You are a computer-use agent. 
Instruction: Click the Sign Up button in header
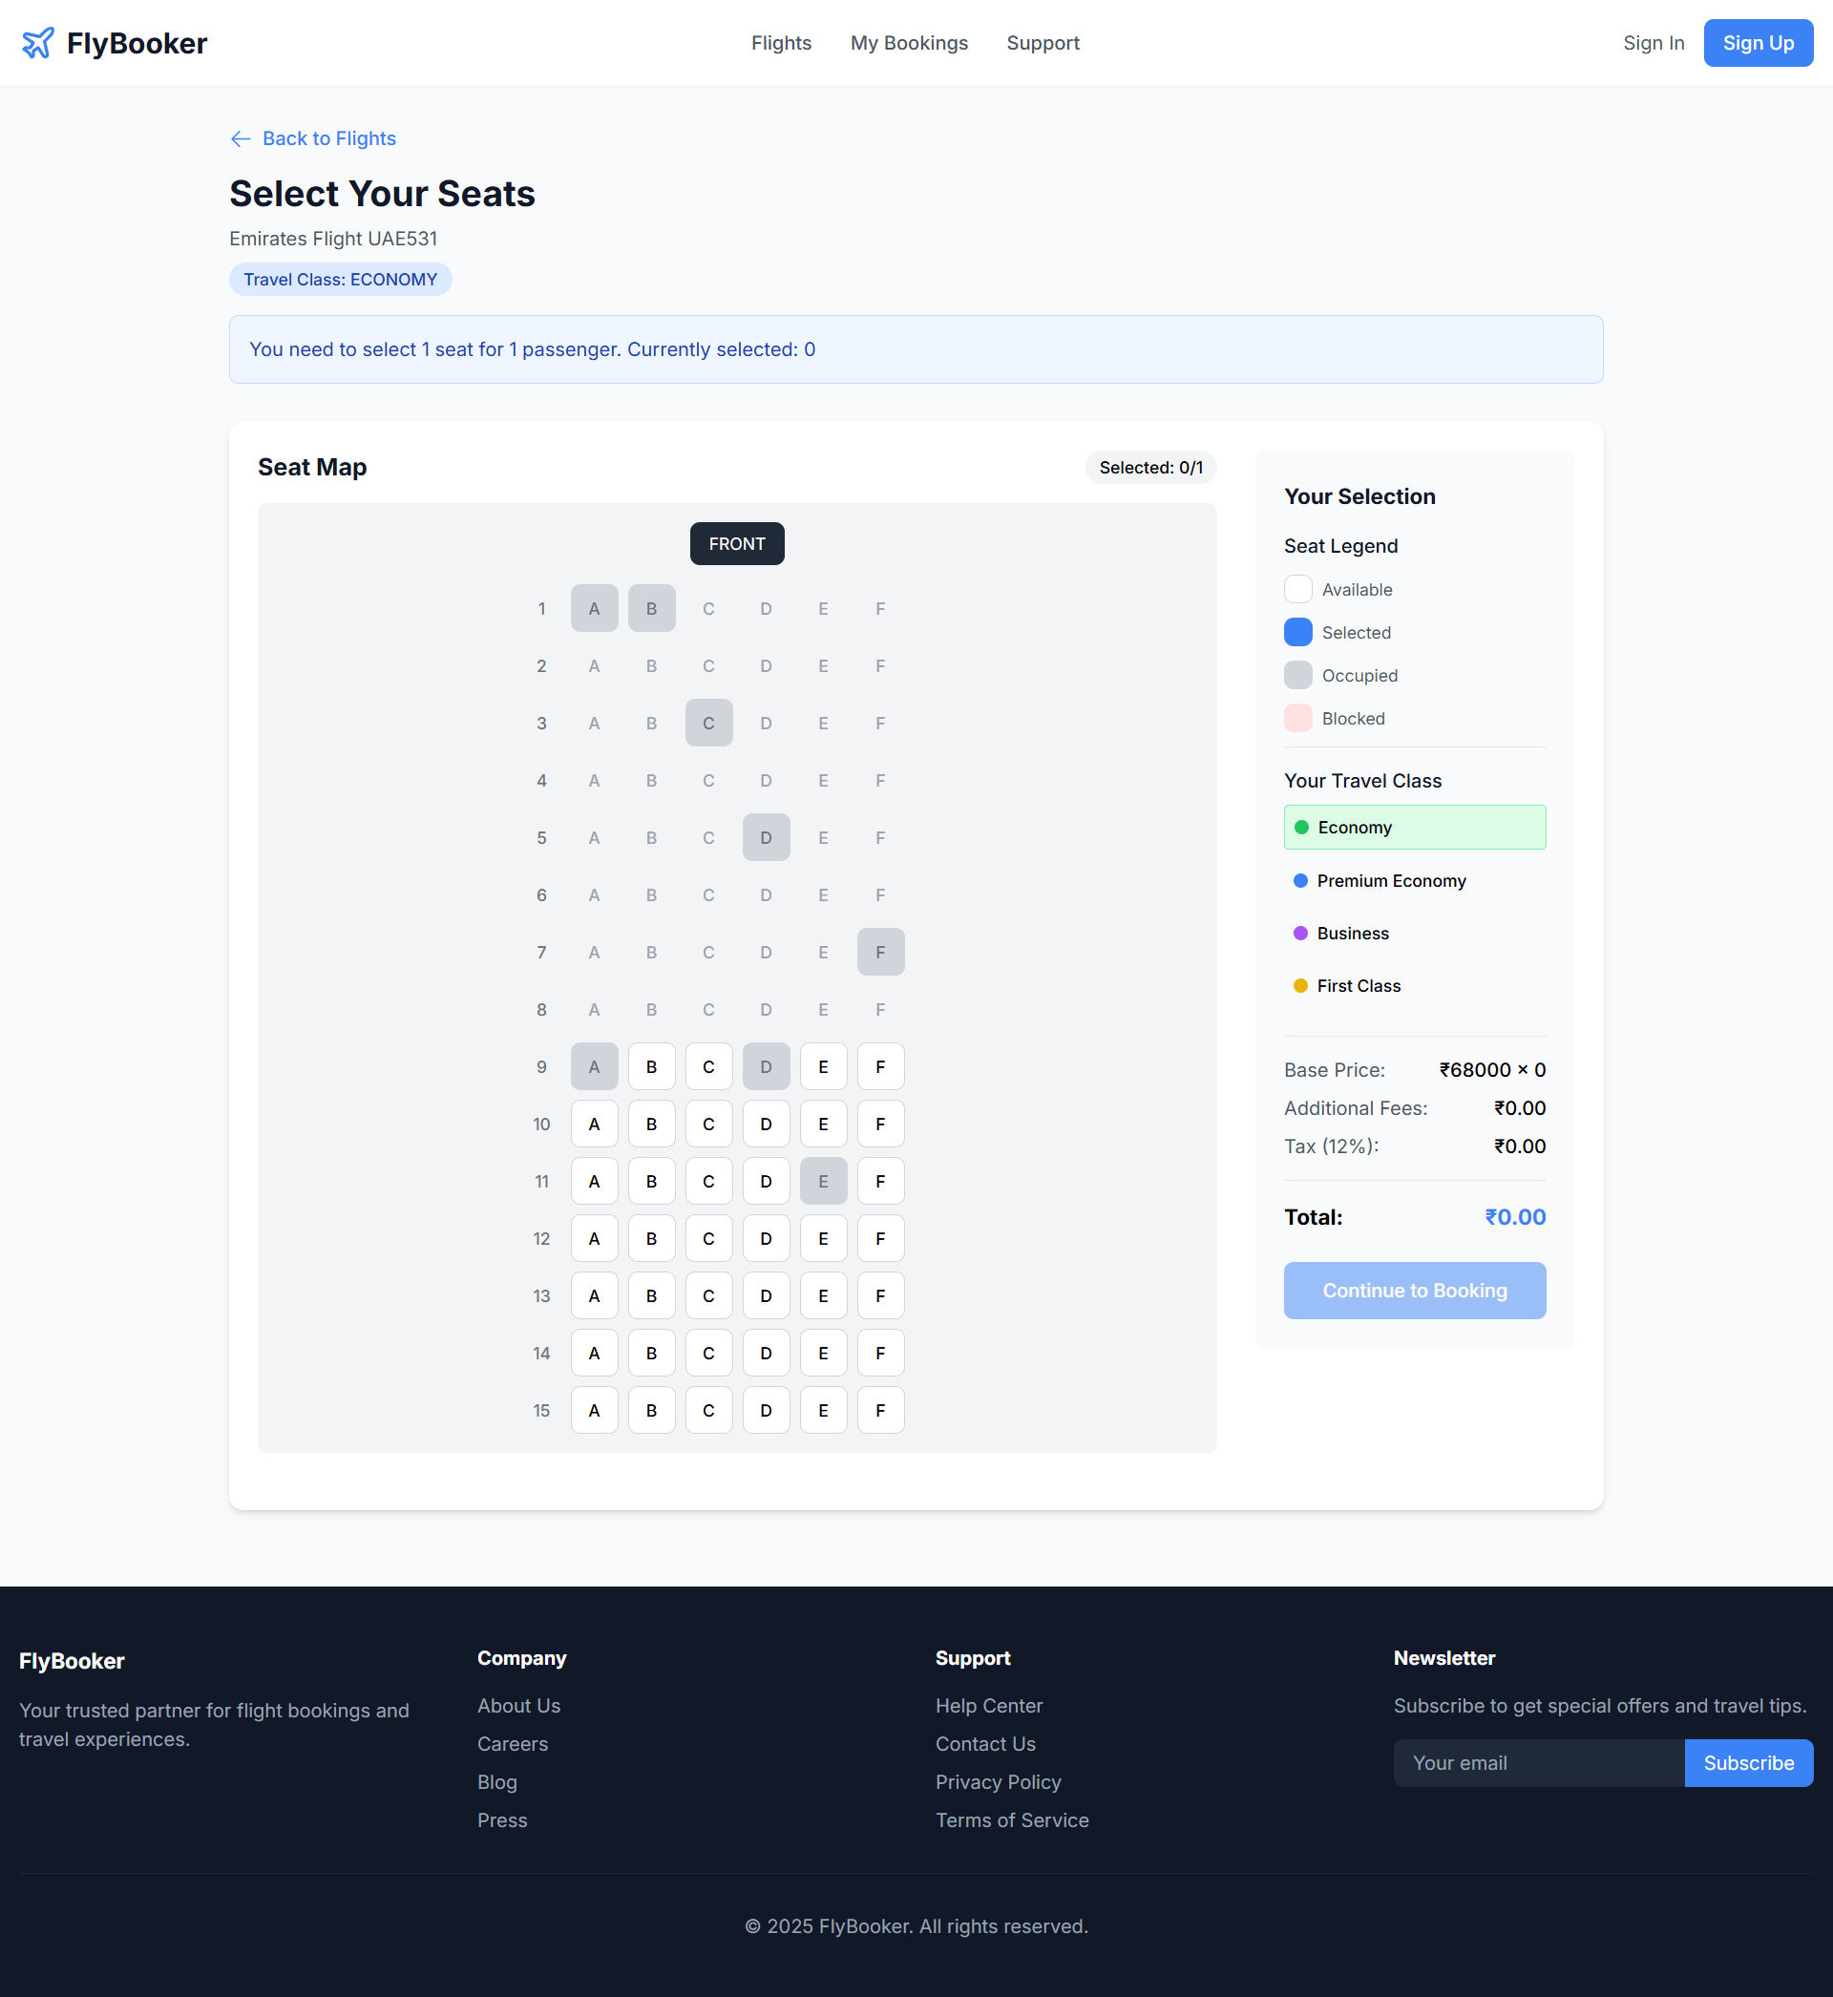coord(1758,43)
